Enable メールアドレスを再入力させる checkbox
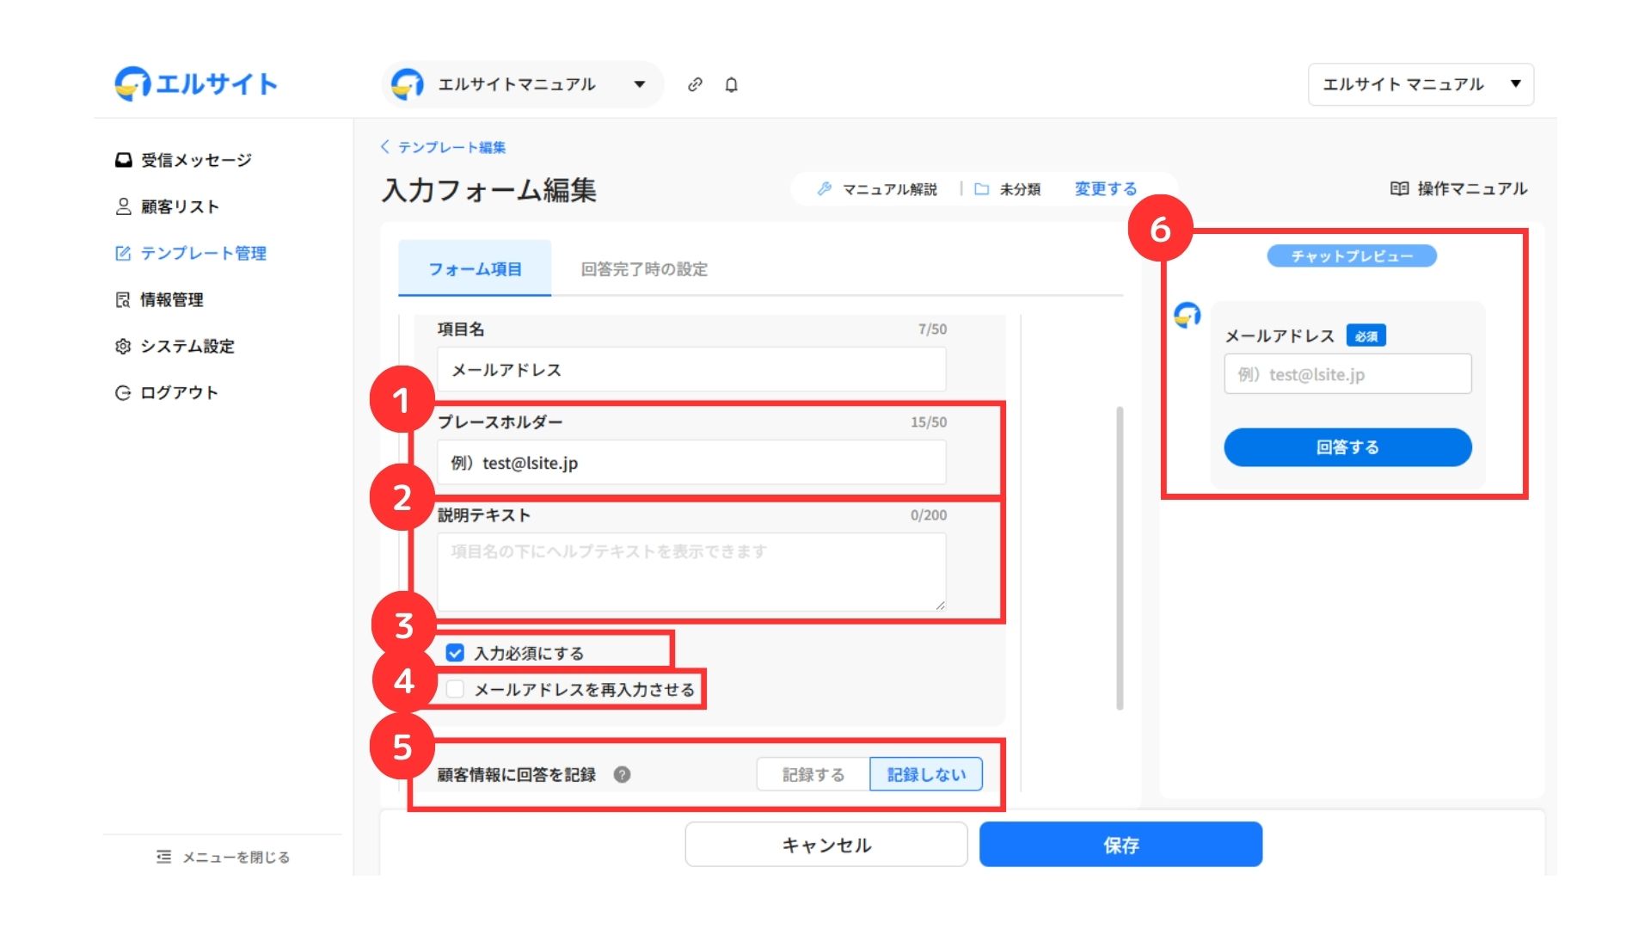The width and height of the screenshot is (1651, 929). 455,689
